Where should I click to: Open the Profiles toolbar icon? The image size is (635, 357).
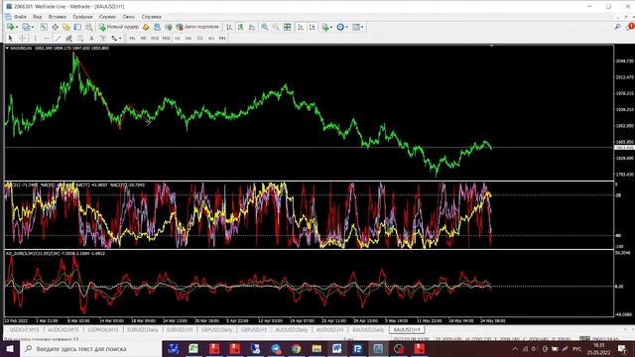click(27, 27)
